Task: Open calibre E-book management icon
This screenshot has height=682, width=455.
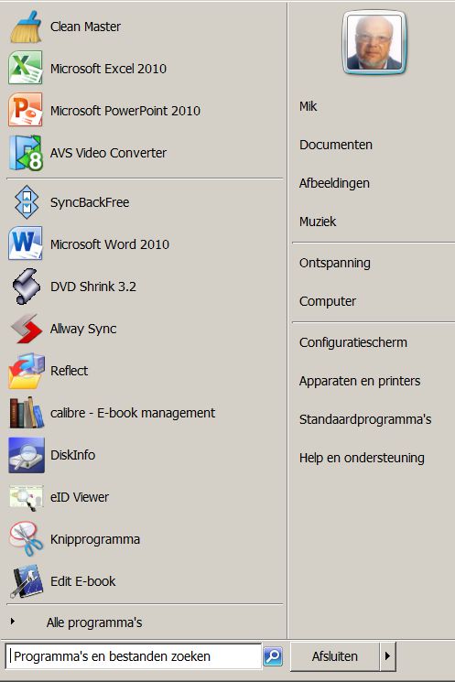Action: coord(27,412)
